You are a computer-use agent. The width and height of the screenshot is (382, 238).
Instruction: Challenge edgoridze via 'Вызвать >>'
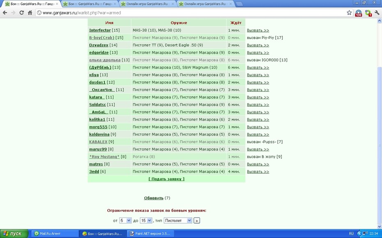[x=258, y=53]
